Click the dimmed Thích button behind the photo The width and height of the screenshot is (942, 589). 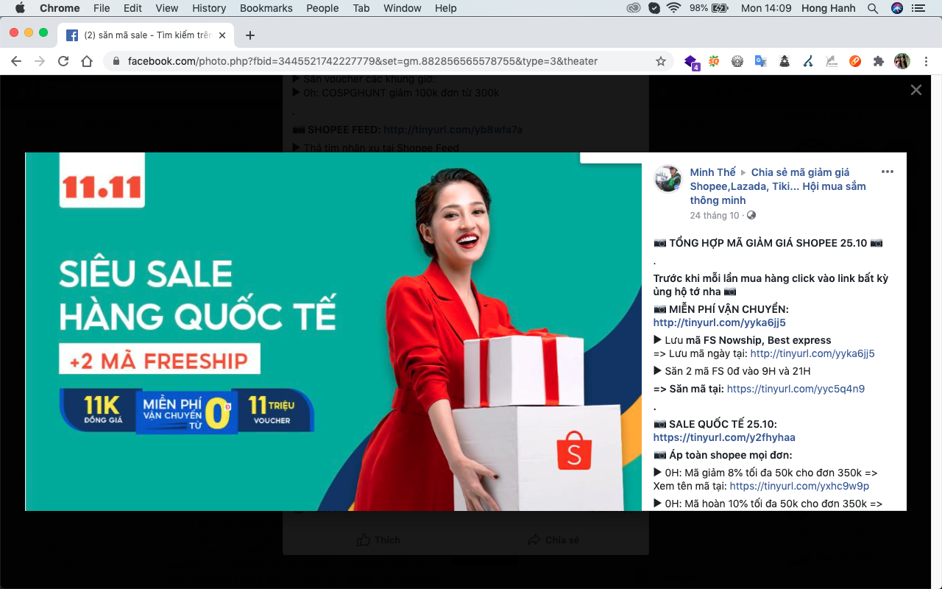click(x=378, y=540)
